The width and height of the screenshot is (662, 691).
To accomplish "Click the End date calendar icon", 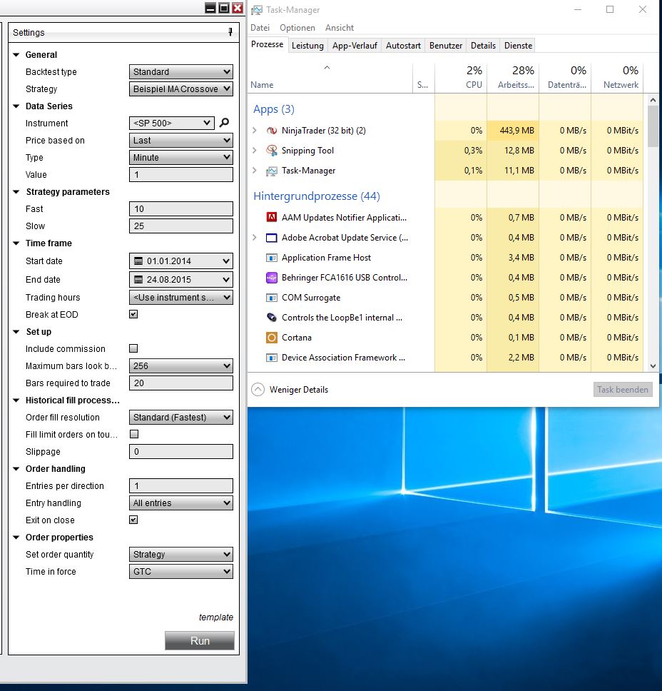I will click(x=138, y=279).
